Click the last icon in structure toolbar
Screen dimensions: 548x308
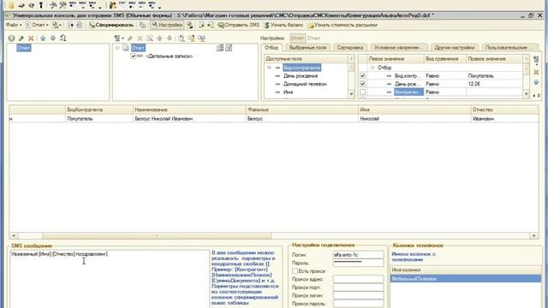pyautogui.click(x=202, y=38)
